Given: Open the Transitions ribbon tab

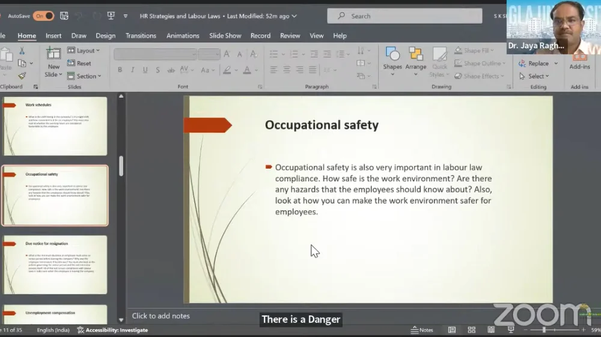Looking at the screenshot, I should tap(141, 36).
